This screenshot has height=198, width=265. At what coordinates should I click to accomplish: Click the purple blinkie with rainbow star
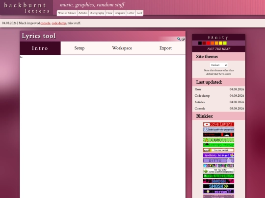pyautogui.click(x=218, y=155)
